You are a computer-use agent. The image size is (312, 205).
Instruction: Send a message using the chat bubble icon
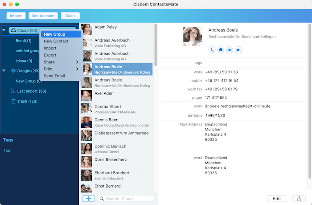pyautogui.click(x=221, y=50)
